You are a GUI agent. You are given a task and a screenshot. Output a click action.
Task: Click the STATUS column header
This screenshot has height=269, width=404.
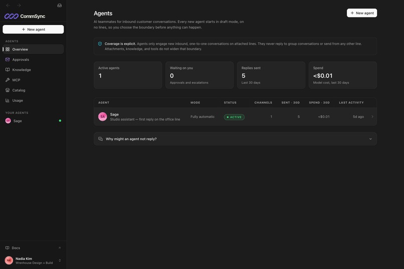[230, 103]
